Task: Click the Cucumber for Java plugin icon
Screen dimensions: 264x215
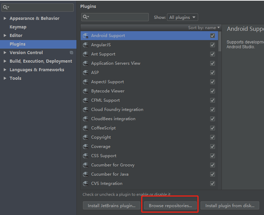Action: (86, 174)
